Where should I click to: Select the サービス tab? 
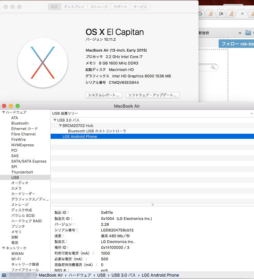(140, 7)
